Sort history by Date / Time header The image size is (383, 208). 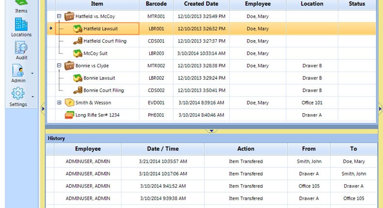(x=163, y=149)
